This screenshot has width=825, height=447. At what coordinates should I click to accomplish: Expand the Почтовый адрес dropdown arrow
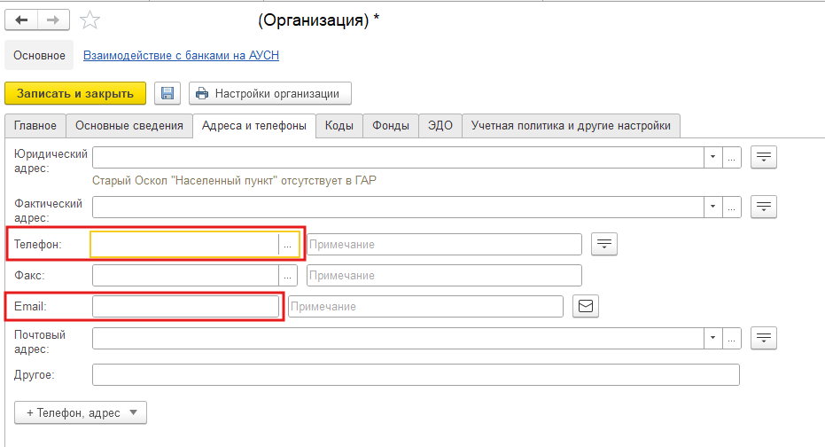click(713, 338)
